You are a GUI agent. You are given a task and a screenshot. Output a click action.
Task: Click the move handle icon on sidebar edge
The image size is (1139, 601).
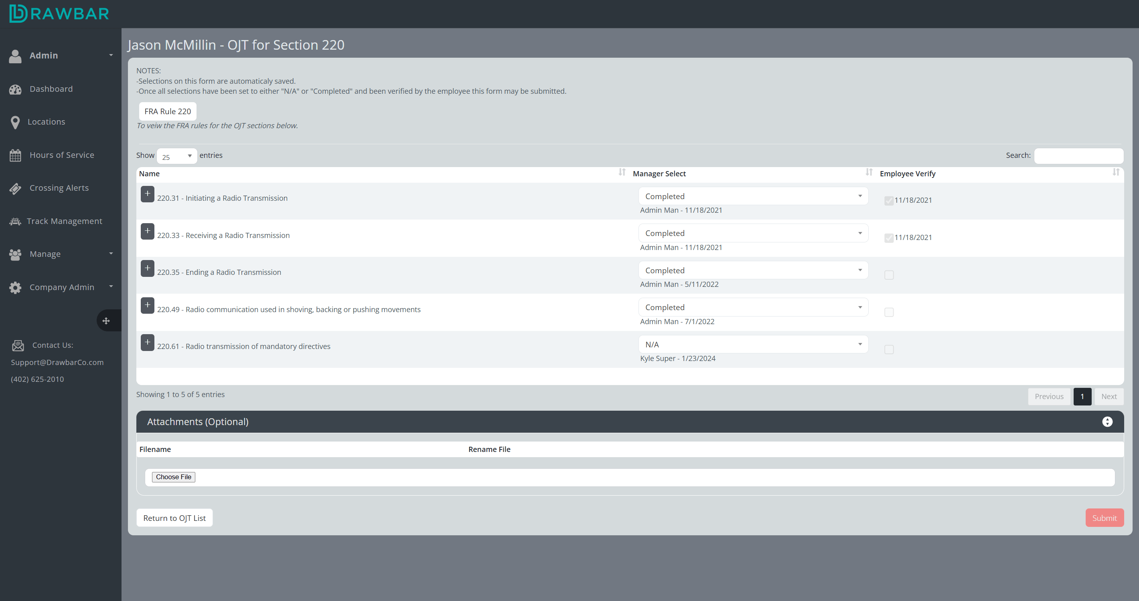[x=107, y=321]
